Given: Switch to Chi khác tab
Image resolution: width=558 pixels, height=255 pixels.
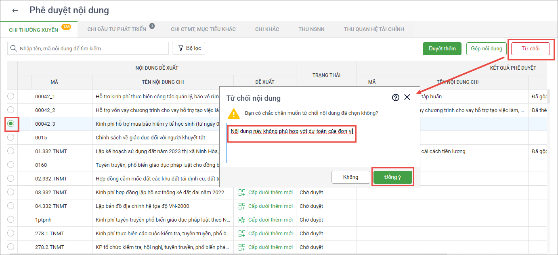Looking at the screenshot, I should pos(267,29).
